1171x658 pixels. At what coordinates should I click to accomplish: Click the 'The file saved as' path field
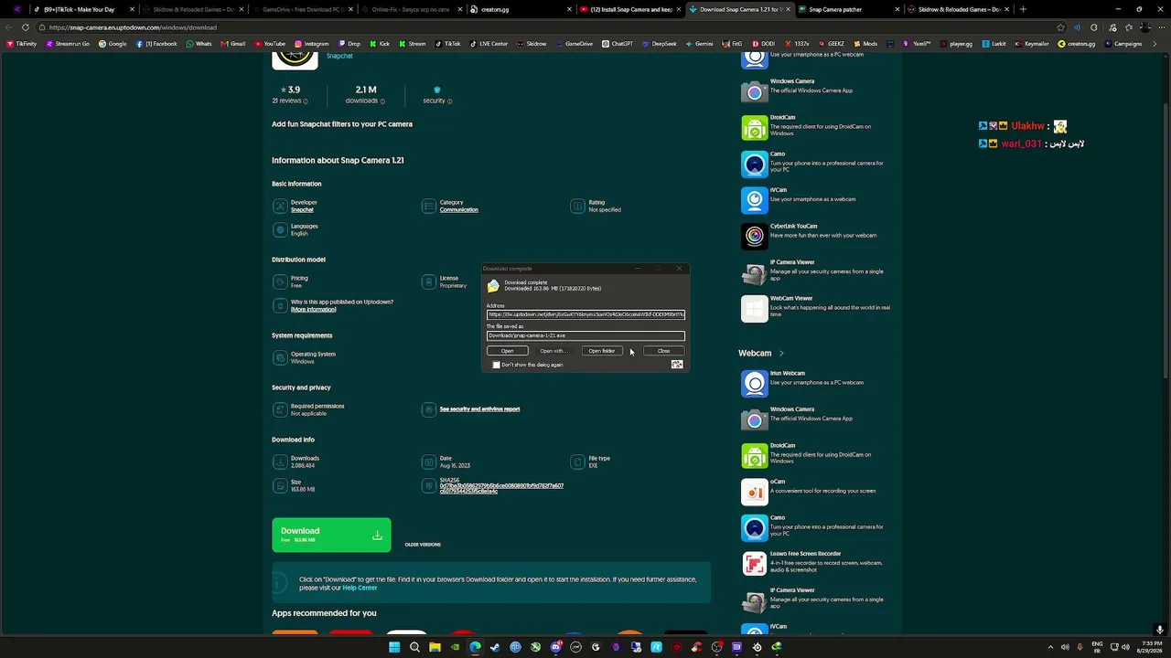coord(585,335)
